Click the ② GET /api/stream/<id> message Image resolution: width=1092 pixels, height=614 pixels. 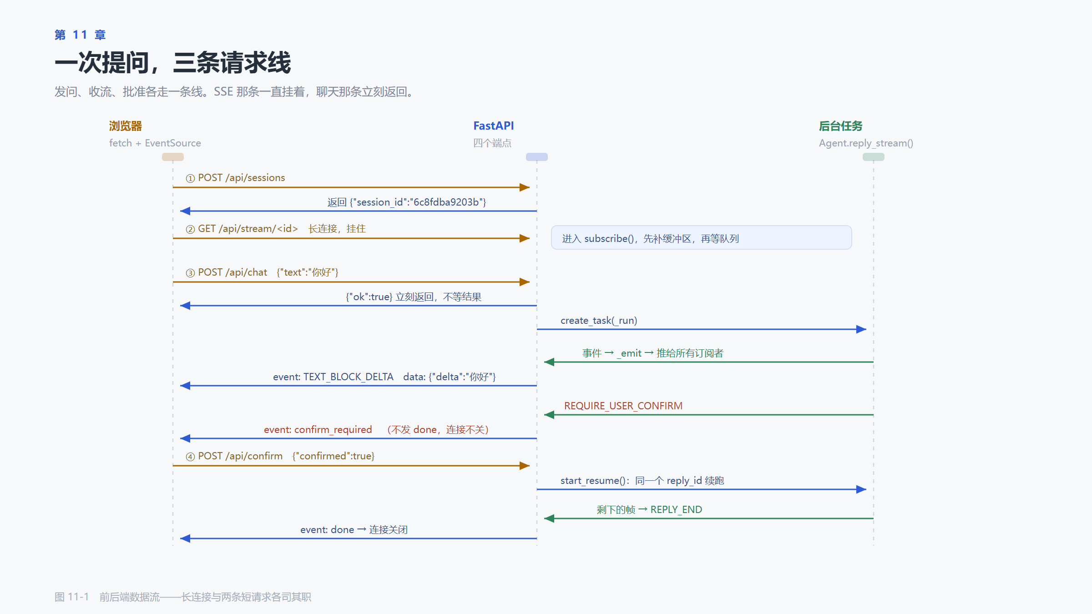pyautogui.click(x=276, y=229)
